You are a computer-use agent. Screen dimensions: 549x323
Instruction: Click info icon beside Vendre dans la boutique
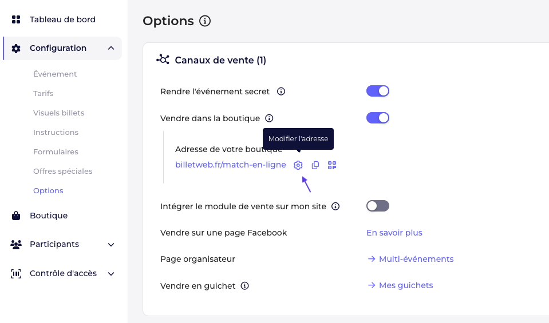[269, 118]
